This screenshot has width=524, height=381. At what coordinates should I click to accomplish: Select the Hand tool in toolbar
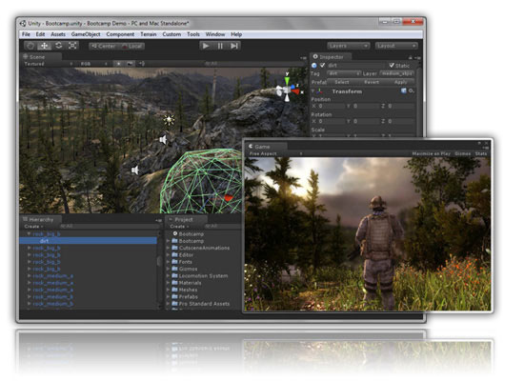click(x=30, y=46)
